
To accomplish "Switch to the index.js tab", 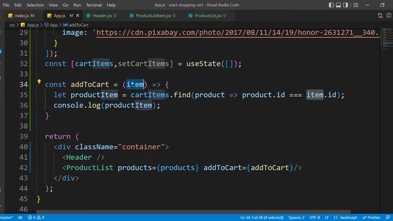I will point(22,15).
